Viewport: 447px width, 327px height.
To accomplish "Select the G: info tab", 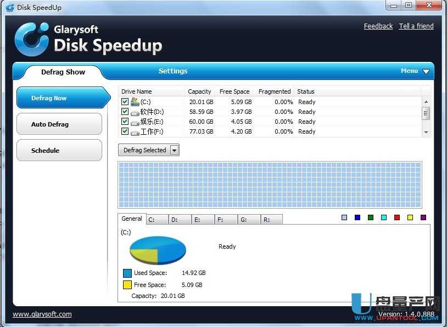I will (249, 220).
